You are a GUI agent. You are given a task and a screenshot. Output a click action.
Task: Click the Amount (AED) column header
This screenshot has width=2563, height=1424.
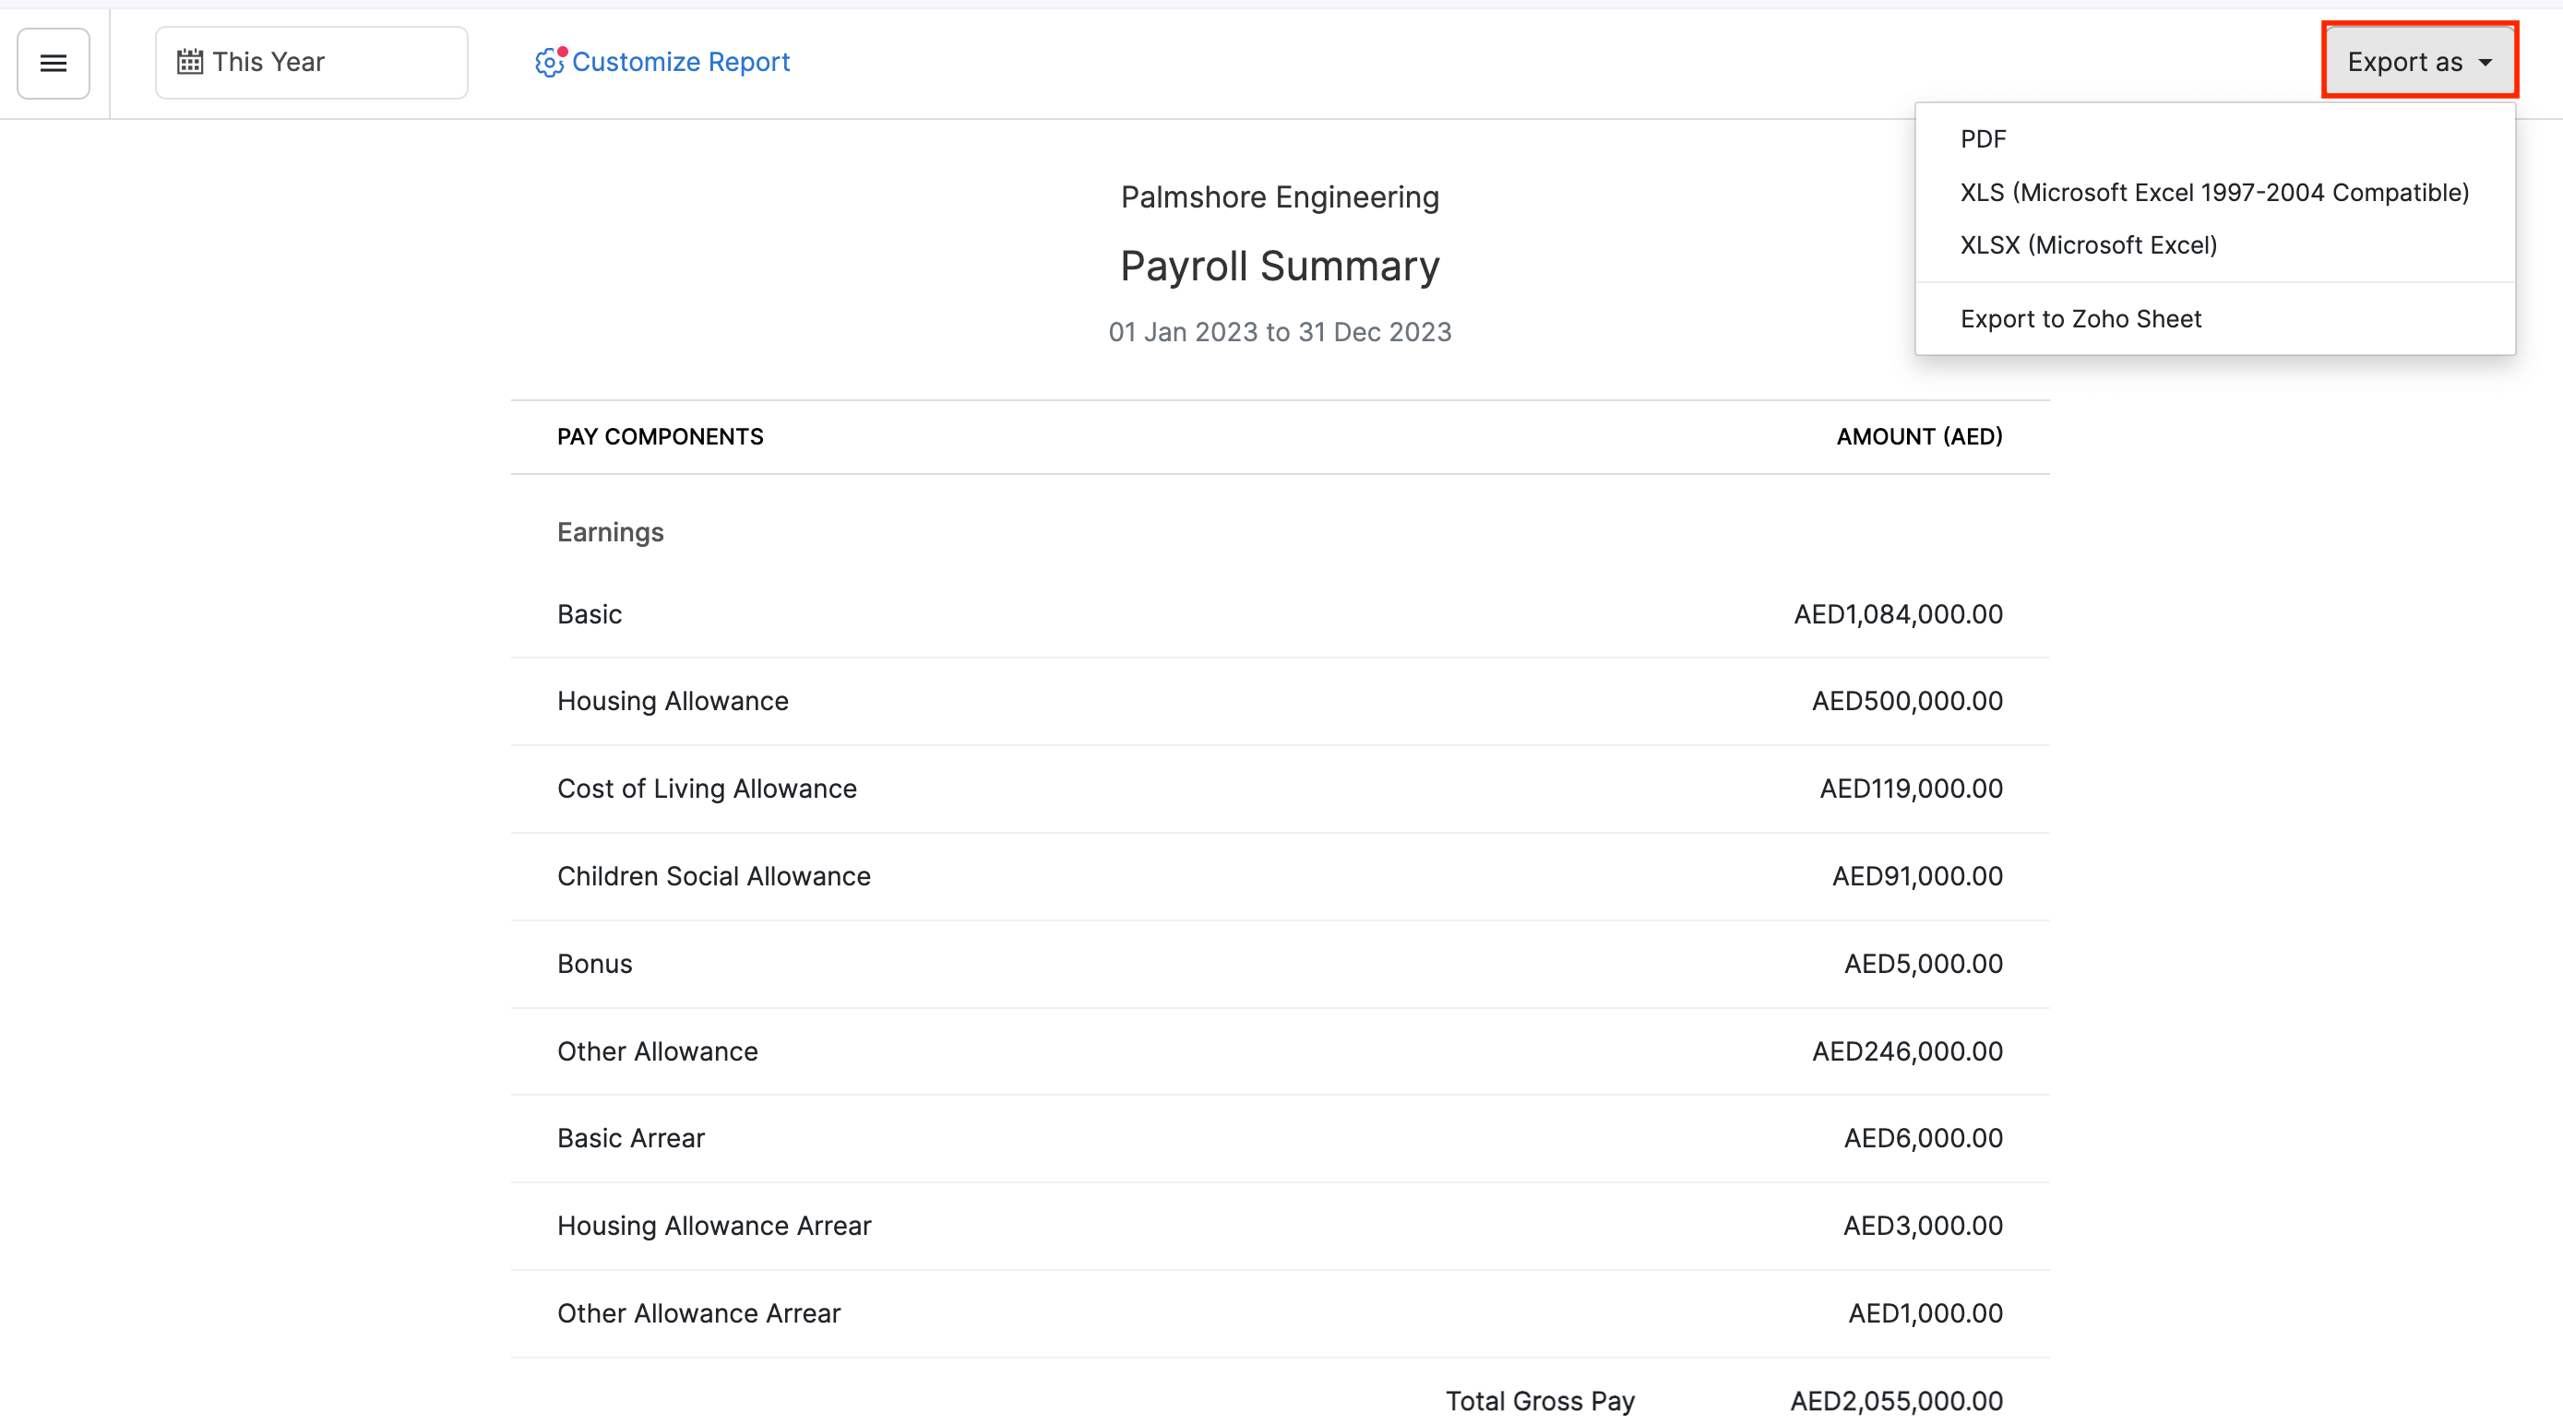(1918, 436)
